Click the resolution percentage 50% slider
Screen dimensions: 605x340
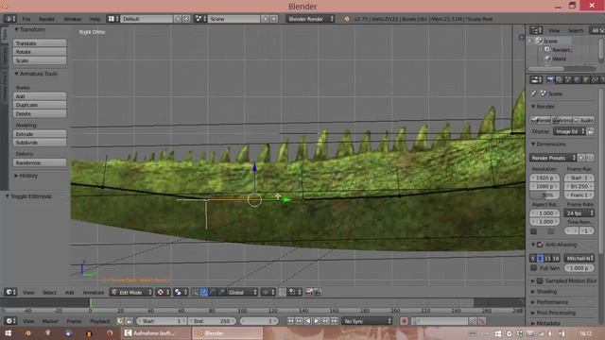(544, 195)
